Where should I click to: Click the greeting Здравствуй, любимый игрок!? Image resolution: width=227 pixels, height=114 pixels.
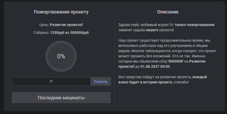point(144,25)
